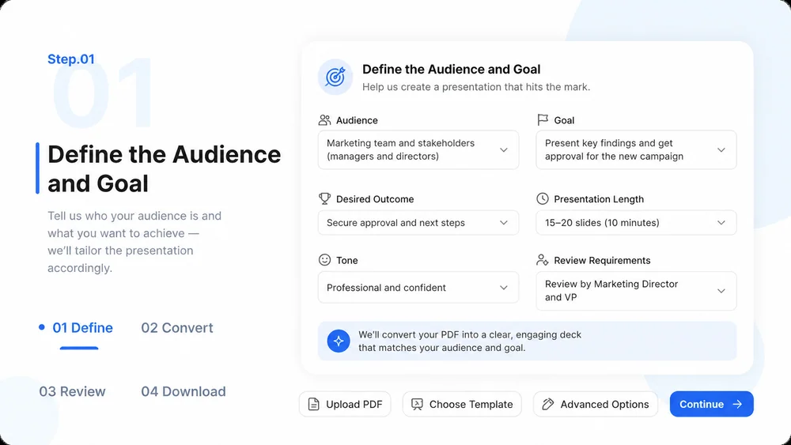
Task: Click the trophy icon by Desired Outcome
Action: click(x=324, y=198)
